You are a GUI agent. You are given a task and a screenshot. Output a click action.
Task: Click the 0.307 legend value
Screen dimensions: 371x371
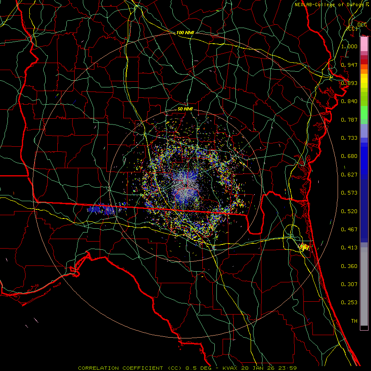349,284
